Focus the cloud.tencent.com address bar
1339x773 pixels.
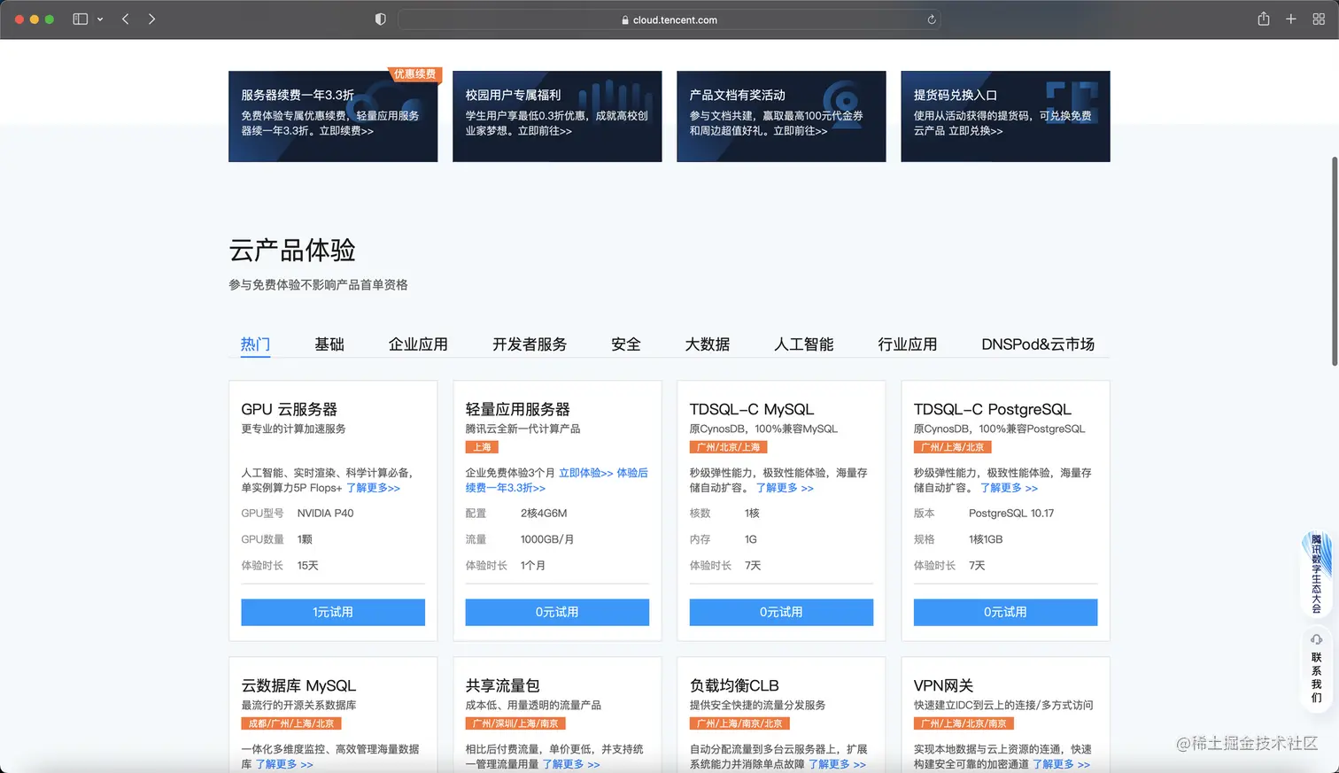coord(669,19)
